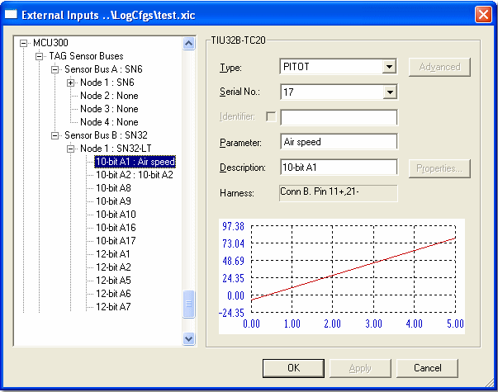Select 10-bit A2 : 10-bit A2 tree item
This screenshot has height=392, width=498.
(x=134, y=175)
